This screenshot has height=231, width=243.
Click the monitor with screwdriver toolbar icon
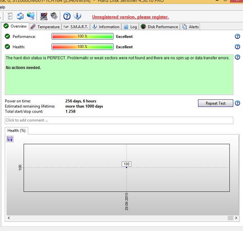pyautogui.click(x=44, y=16)
